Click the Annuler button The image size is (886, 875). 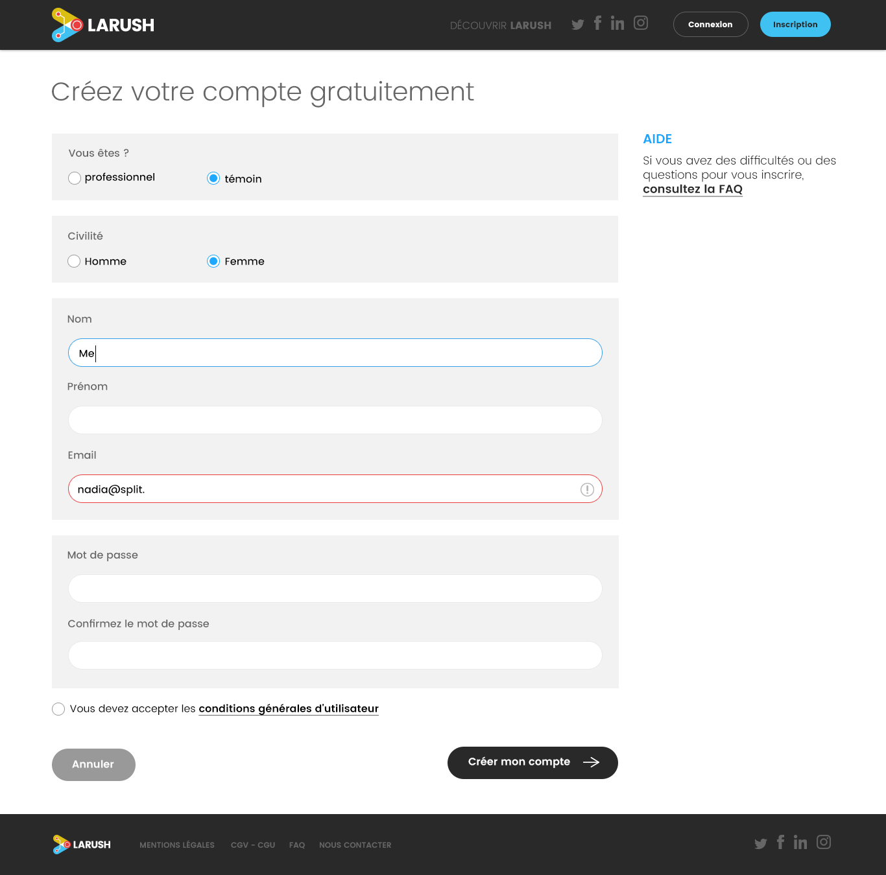pos(93,765)
